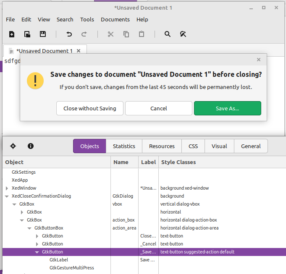Switch to the Statistics inspector tab
This screenshot has width=286, height=274.
[124, 146]
